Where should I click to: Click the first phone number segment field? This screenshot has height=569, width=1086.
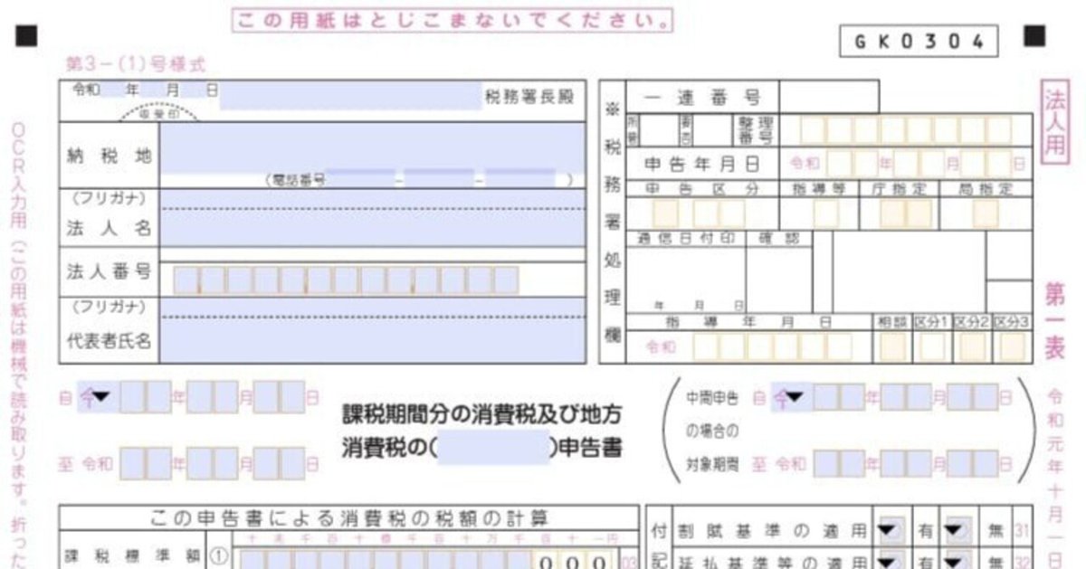pyautogui.click(x=360, y=179)
